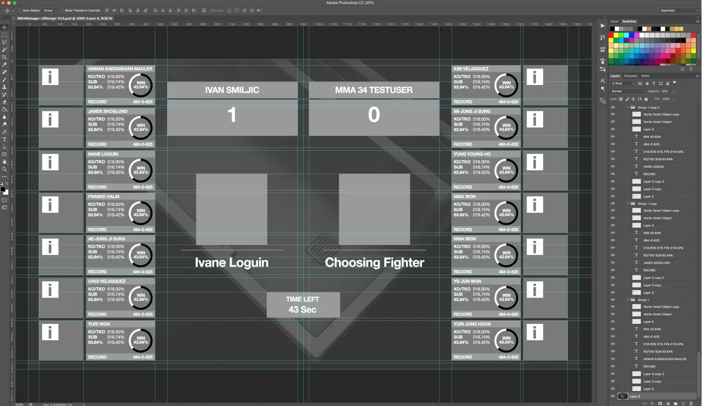Select the Crop tool
The height and width of the screenshot is (406, 702).
(4, 57)
